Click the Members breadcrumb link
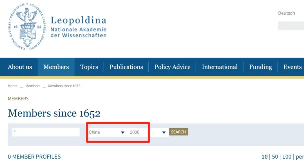This screenshot has width=304, height=160. (x=33, y=86)
